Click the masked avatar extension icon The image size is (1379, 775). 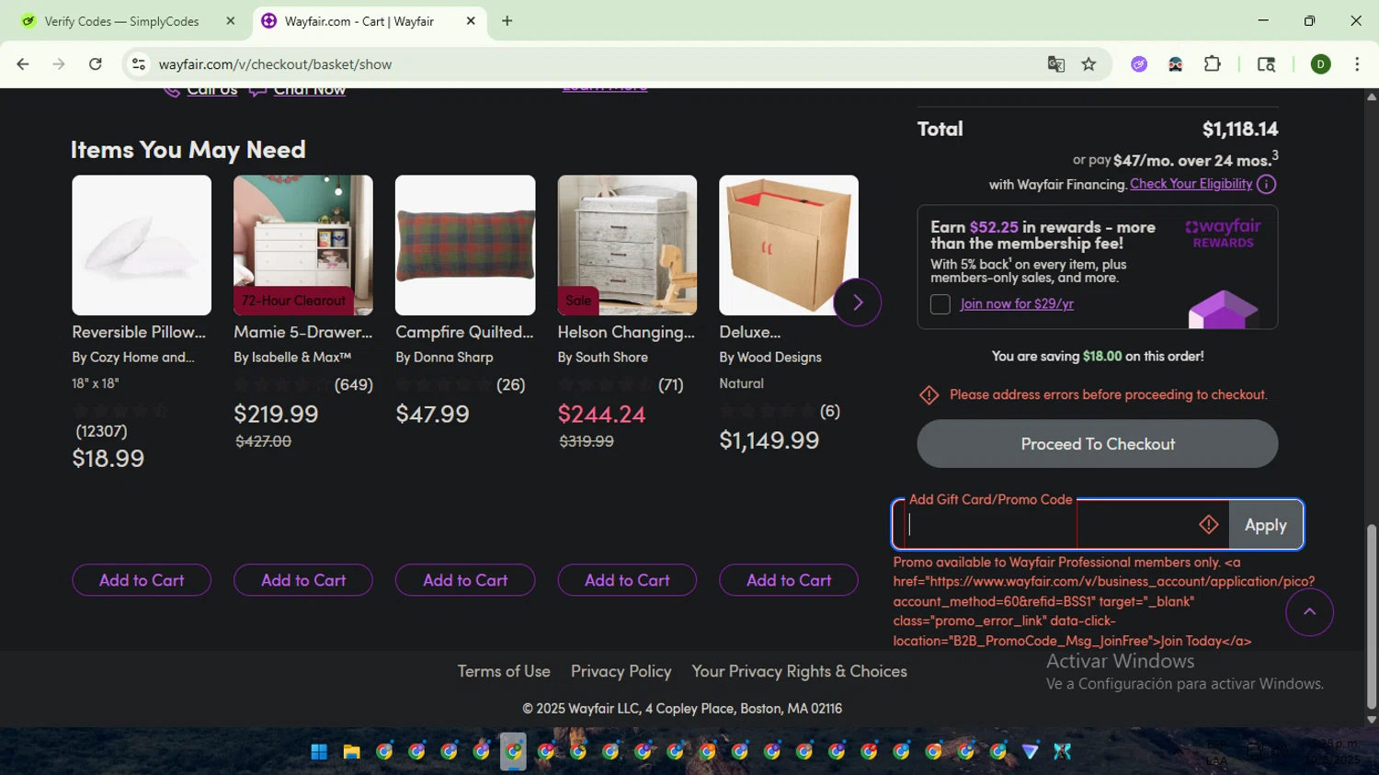tap(1176, 64)
